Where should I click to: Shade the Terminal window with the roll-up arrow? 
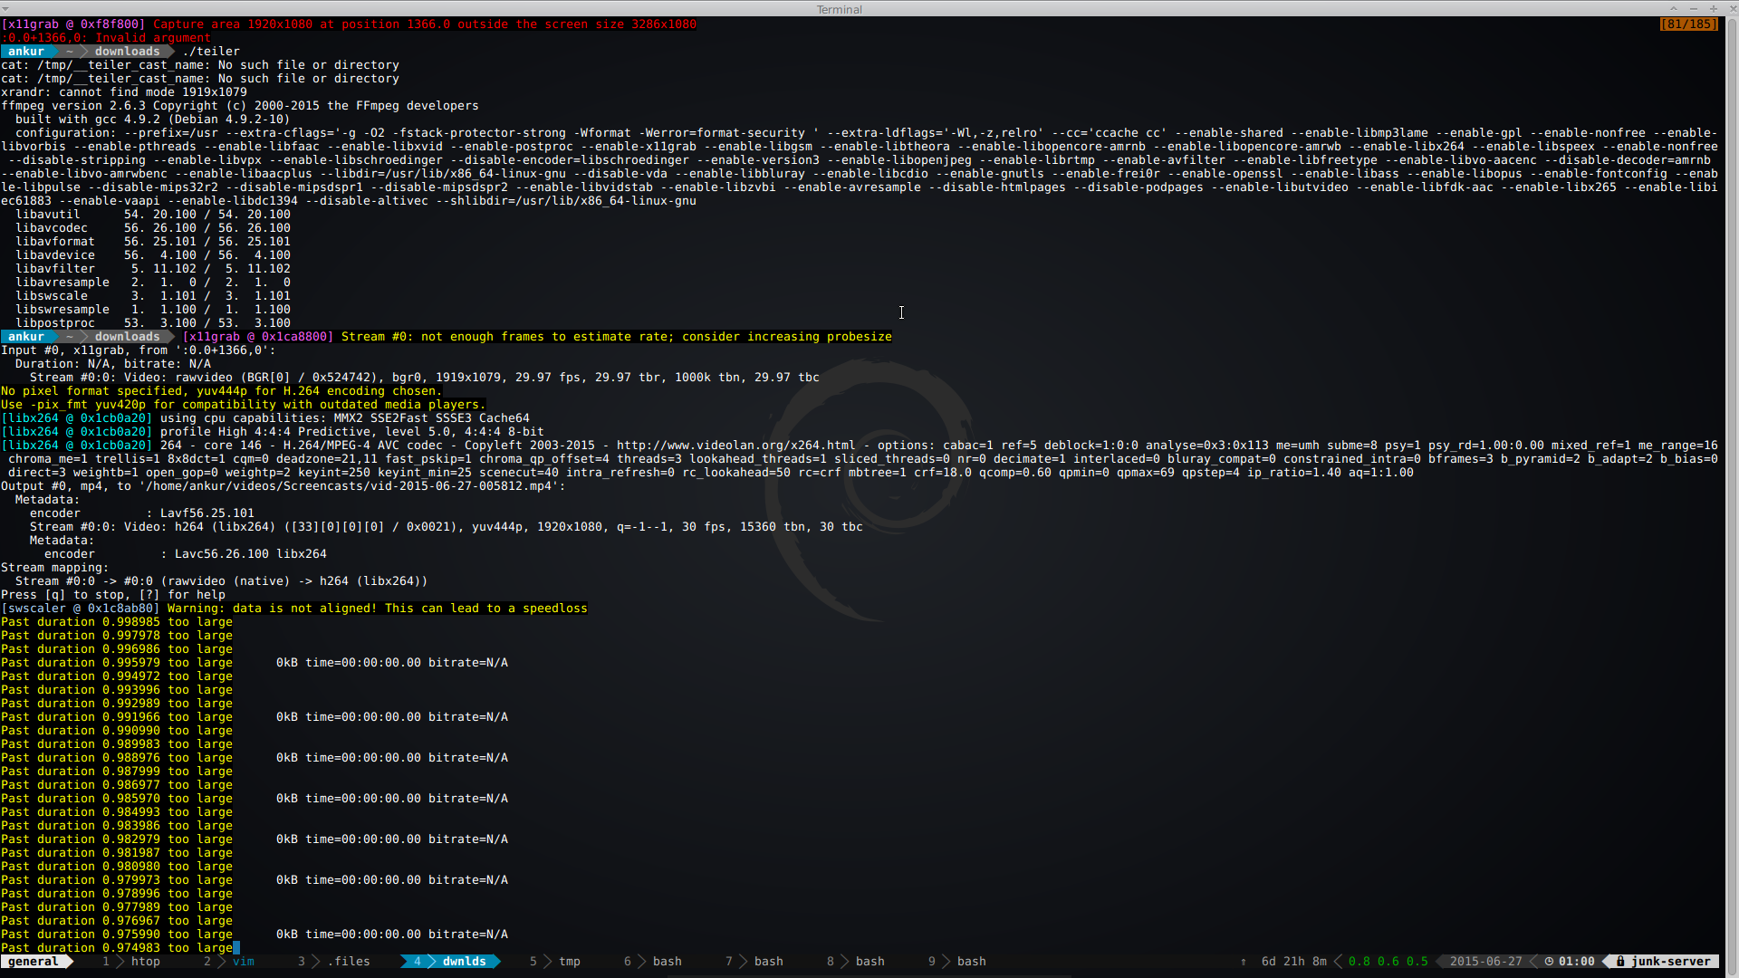pyautogui.click(x=1674, y=8)
